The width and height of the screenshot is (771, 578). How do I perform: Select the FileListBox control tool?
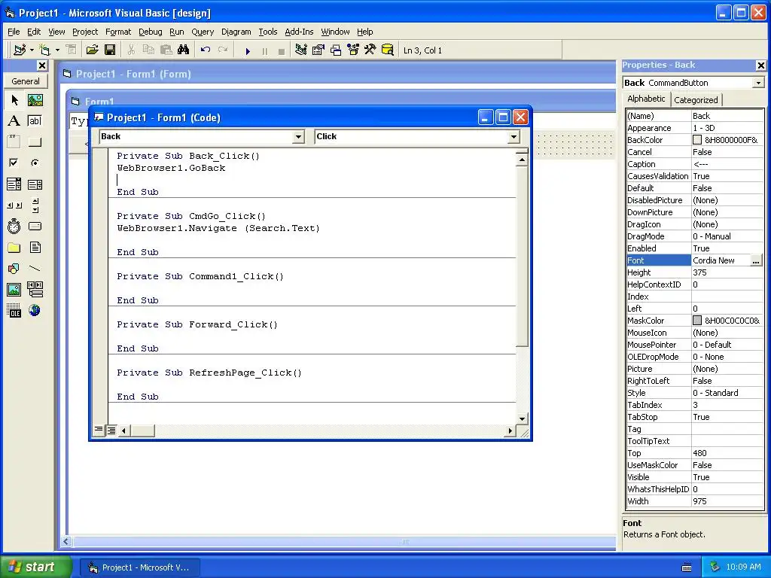coord(35,248)
